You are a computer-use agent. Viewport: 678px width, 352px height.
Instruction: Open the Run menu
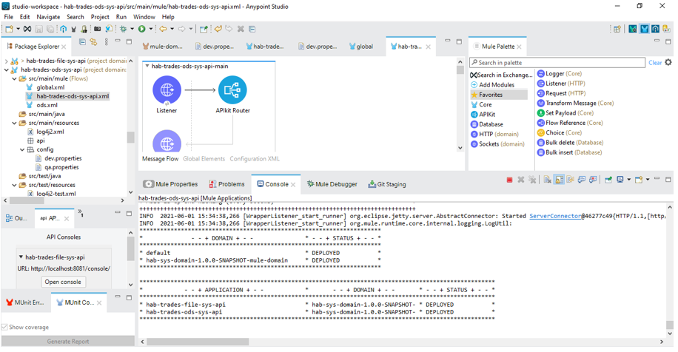point(121,17)
